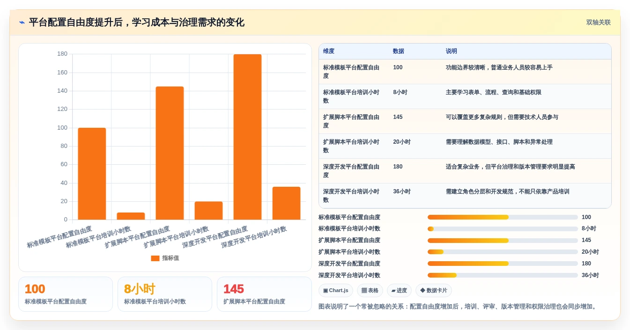Click description 主要学习表单、流程、查询和基础权限
This screenshot has height=330, width=630.
[x=494, y=92]
